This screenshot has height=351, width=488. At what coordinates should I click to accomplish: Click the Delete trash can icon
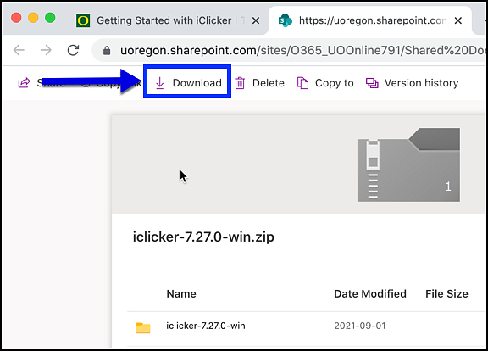point(240,83)
